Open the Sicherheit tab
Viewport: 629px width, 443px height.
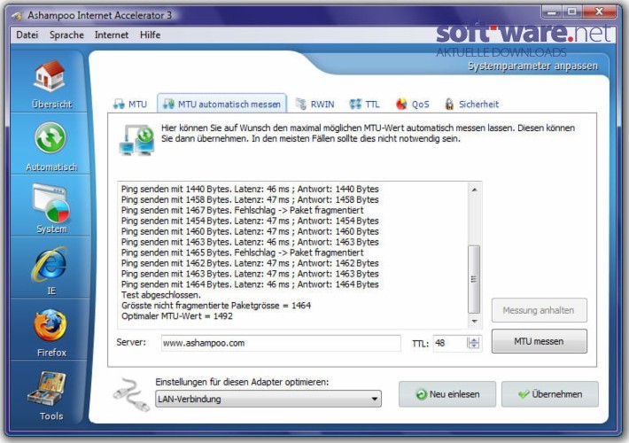(x=471, y=105)
